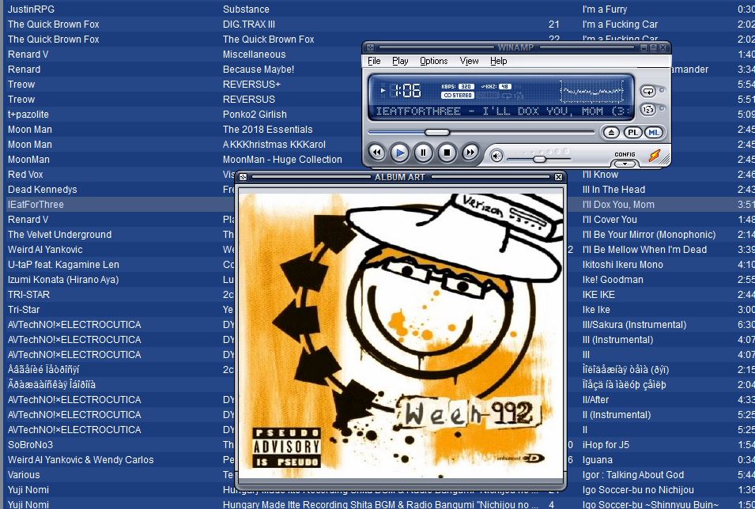Skip to next track in Winamp
The width and height of the screenshot is (755, 509).
(470, 153)
